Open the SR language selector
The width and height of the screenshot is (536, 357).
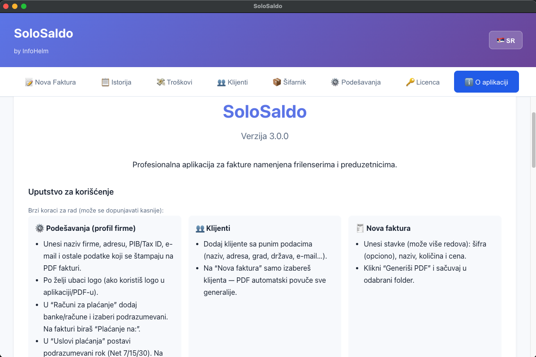tap(506, 40)
